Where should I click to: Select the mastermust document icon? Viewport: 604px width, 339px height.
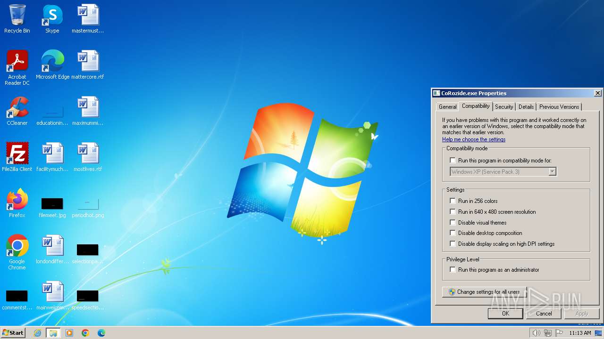point(88,19)
